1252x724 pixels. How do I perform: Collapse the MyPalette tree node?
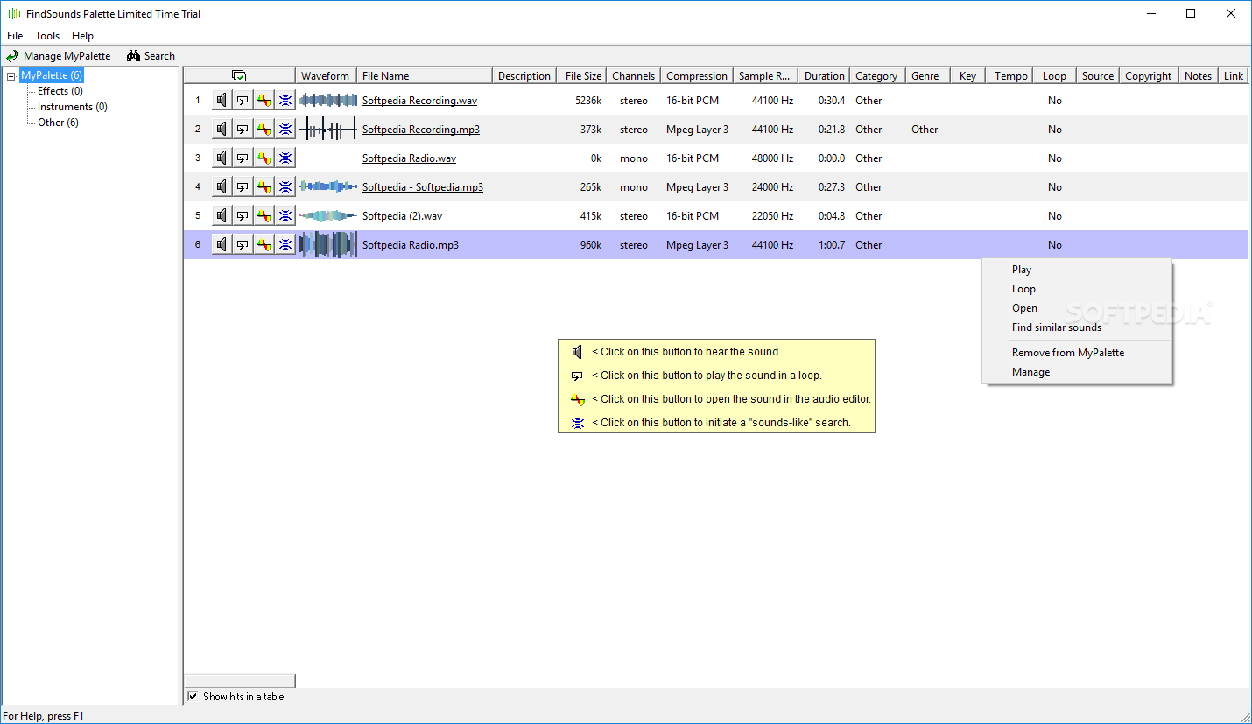click(11, 76)
